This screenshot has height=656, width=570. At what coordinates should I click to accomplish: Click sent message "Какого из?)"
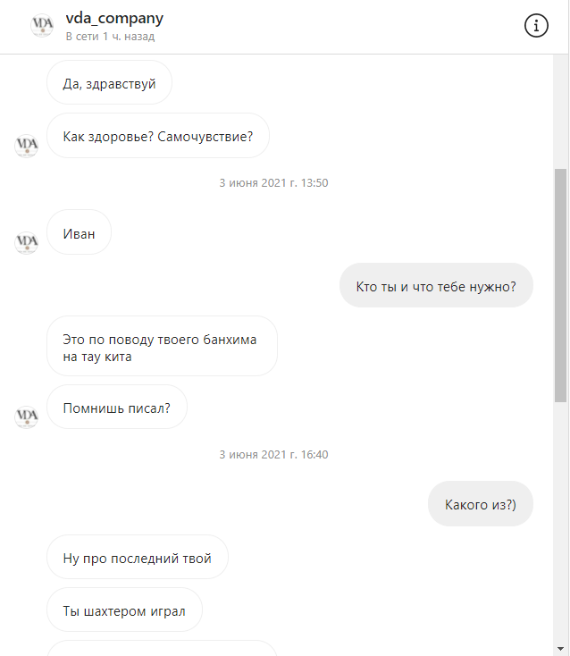481,504
